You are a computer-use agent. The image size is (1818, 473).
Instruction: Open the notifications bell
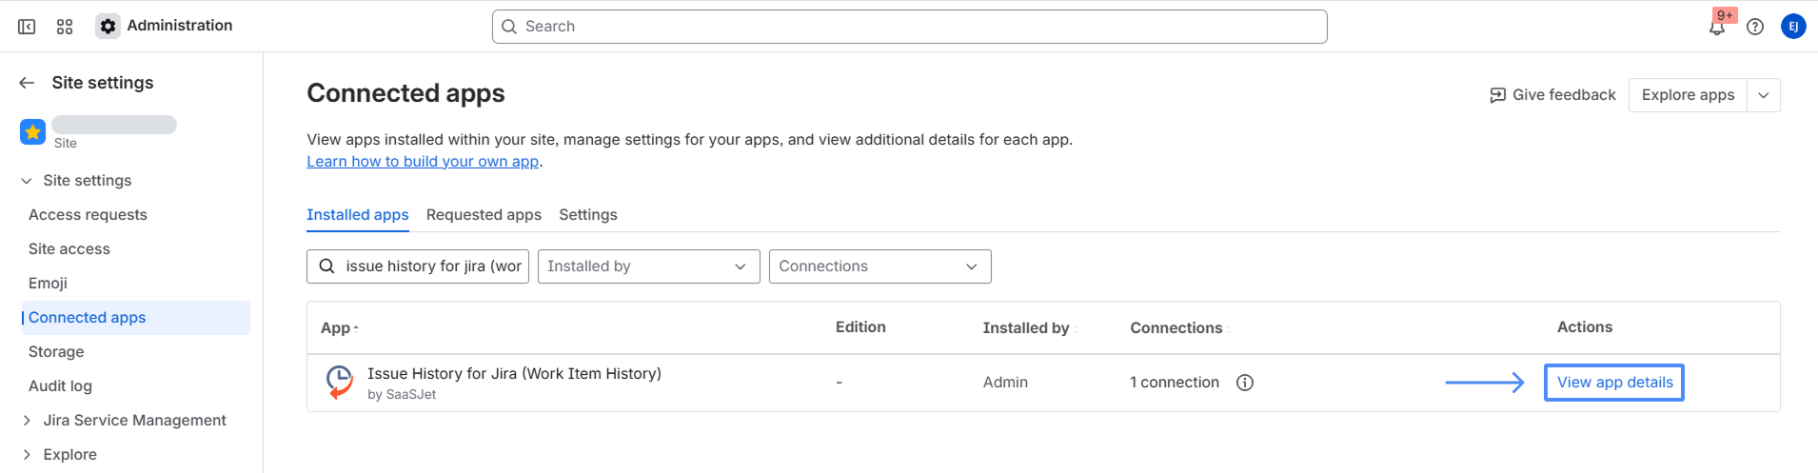(x=1717, y=27)
